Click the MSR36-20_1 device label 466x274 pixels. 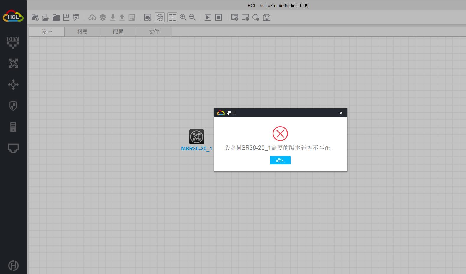(197, 149)
